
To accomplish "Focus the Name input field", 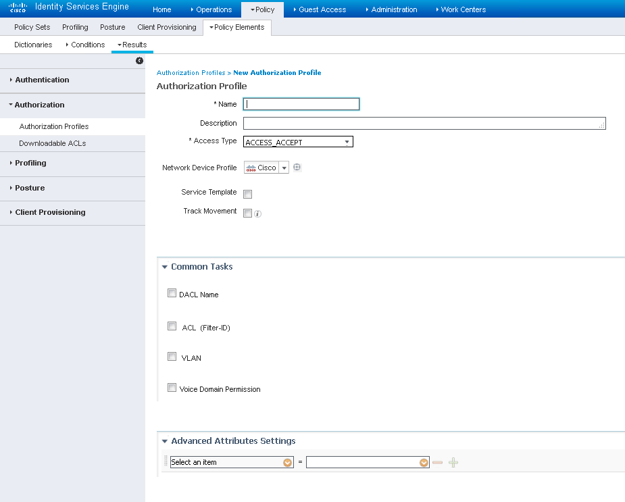I will (301, 104).
